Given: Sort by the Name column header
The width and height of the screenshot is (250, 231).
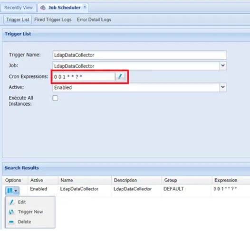Looking at the screenshot, I should coord(85,180).
